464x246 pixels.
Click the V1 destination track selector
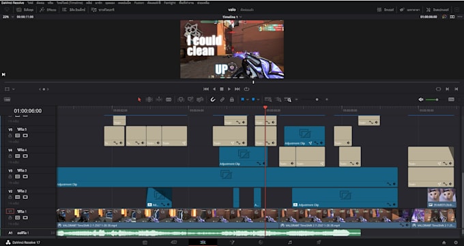[10, 212]
